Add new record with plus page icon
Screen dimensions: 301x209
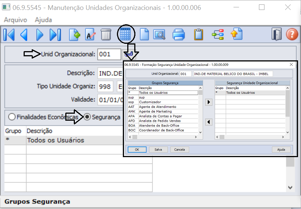[x=75, y=35]
